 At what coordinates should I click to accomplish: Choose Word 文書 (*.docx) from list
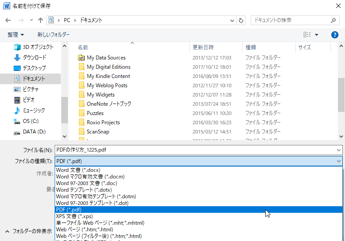pyautogui.click(x=78, y=170)
